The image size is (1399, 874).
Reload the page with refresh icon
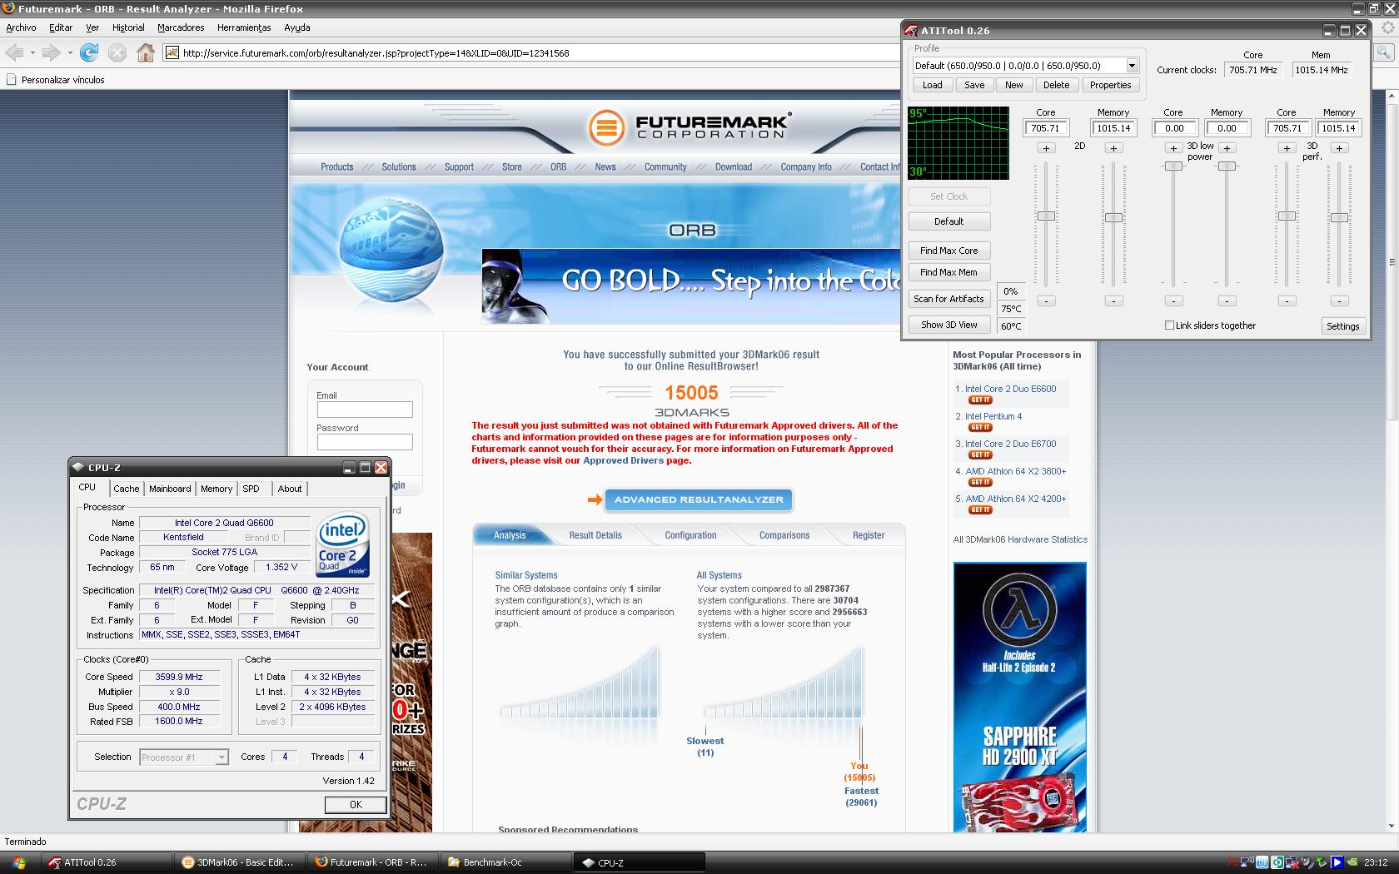(x=89, y=52)
